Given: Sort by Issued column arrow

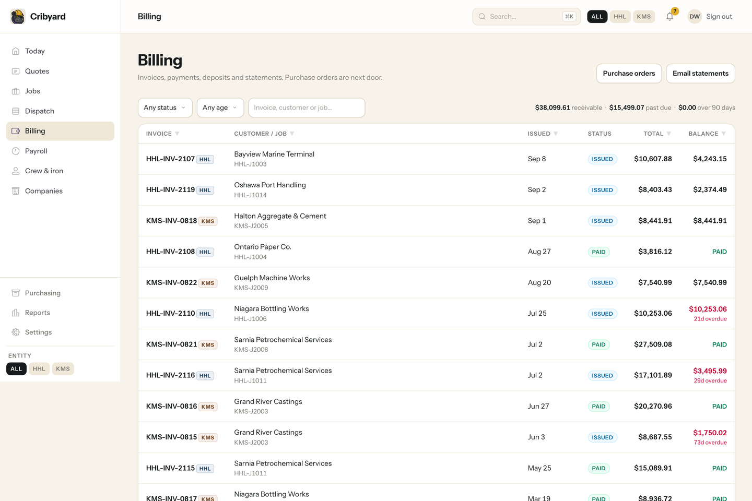Looking at the screenshot, I should tap(556, 134).
